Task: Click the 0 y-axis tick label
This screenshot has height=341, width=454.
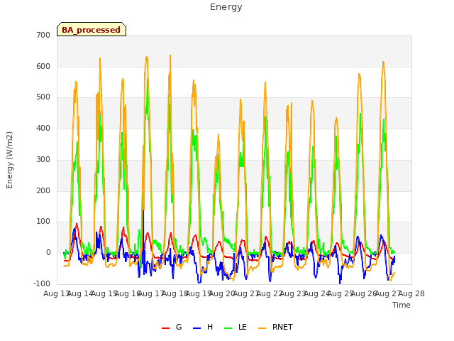Action: pyautogui.click(x=48, y=253)
